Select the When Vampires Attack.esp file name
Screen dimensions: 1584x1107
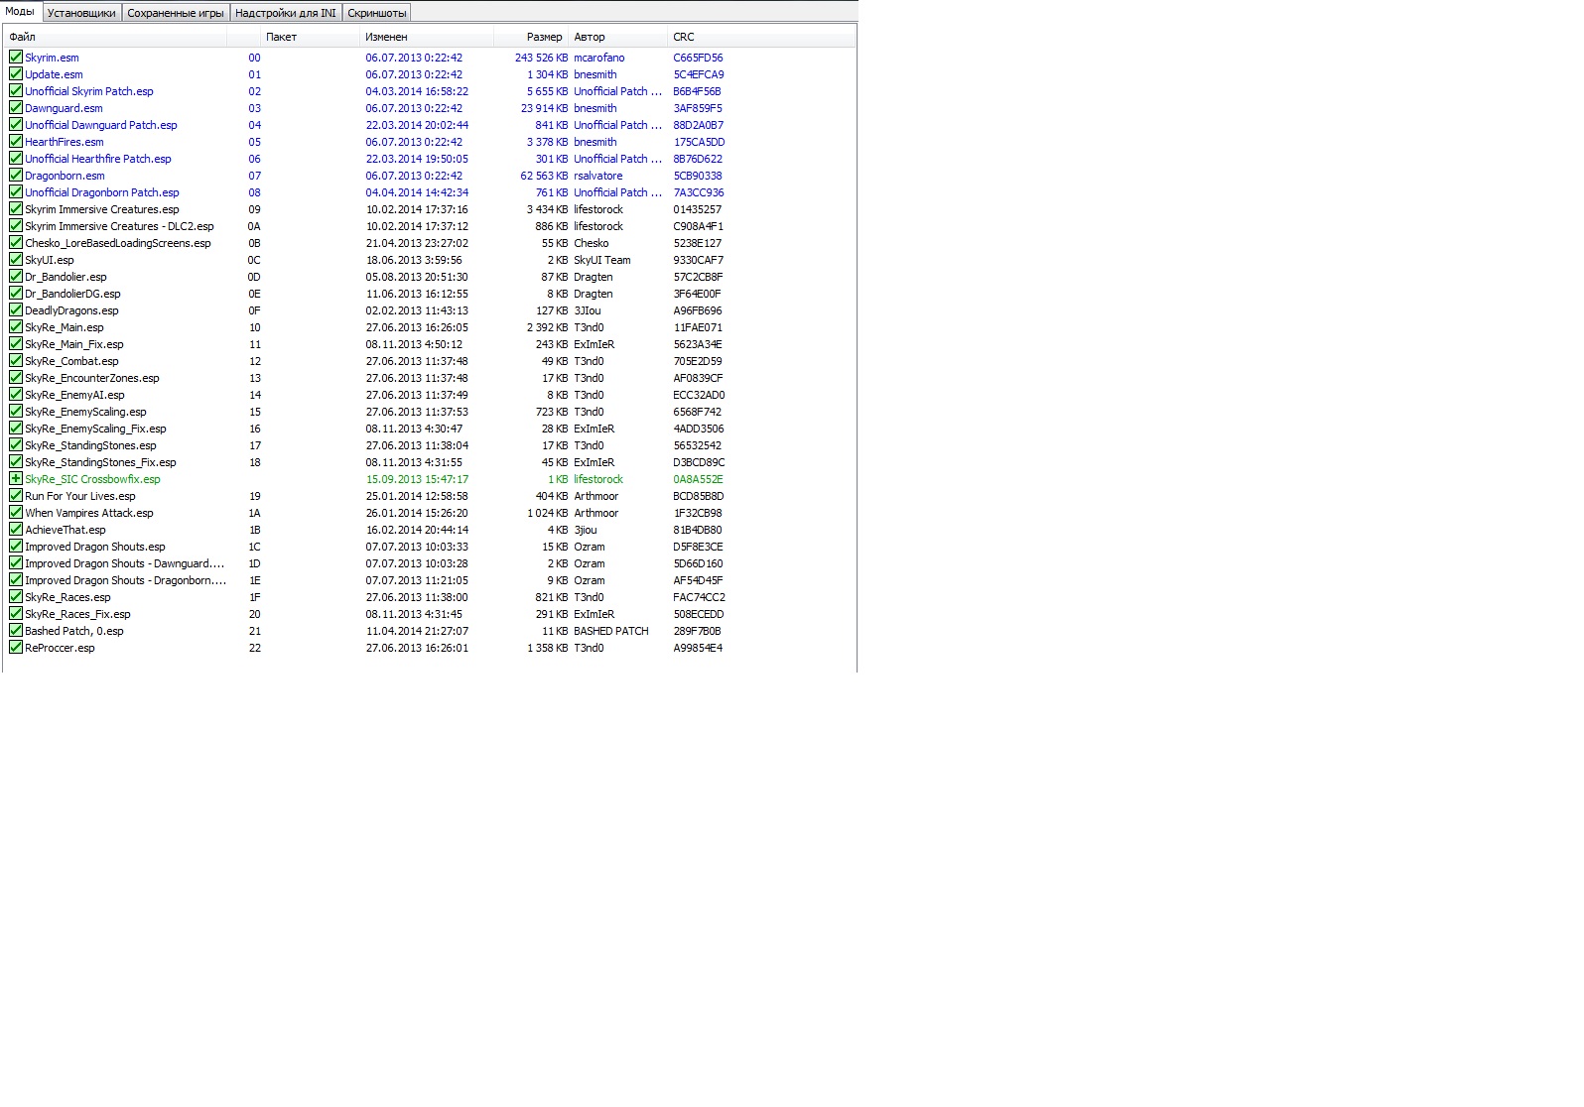(89, 513)
